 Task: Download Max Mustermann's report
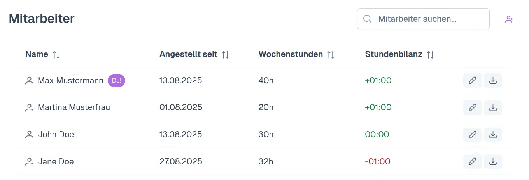tap(493, 81)
